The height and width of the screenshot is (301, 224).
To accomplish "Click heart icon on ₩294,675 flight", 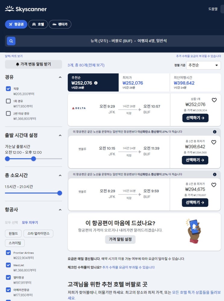I will click(x=214, y=185).
